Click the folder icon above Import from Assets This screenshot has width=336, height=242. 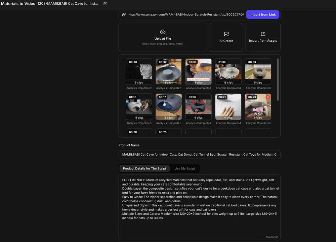click(263, 34)
